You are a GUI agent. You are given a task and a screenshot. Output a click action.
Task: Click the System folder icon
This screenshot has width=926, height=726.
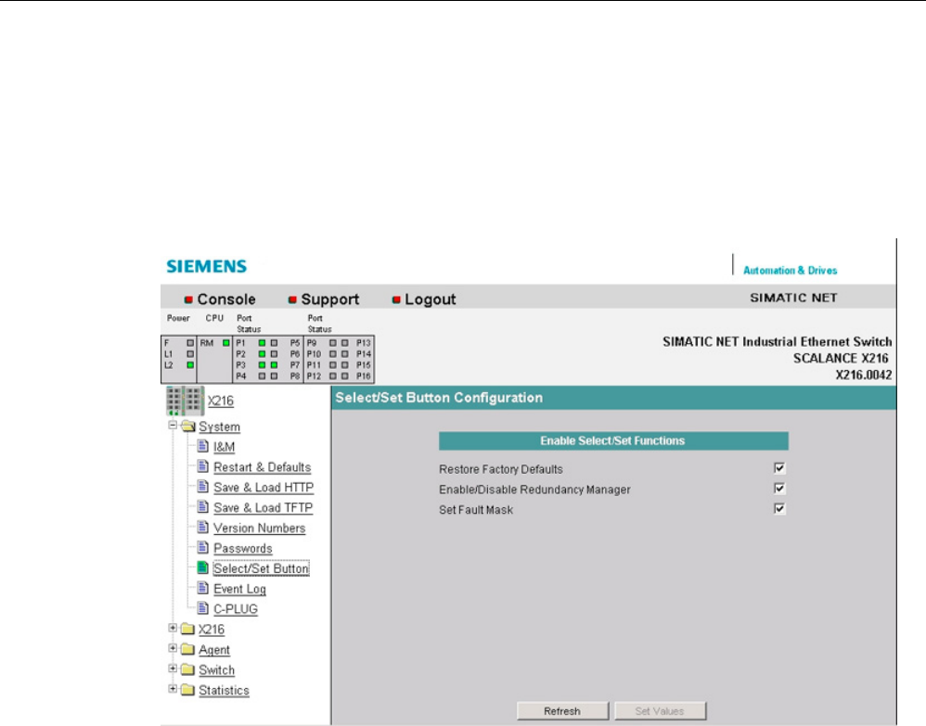coord(188,427)
